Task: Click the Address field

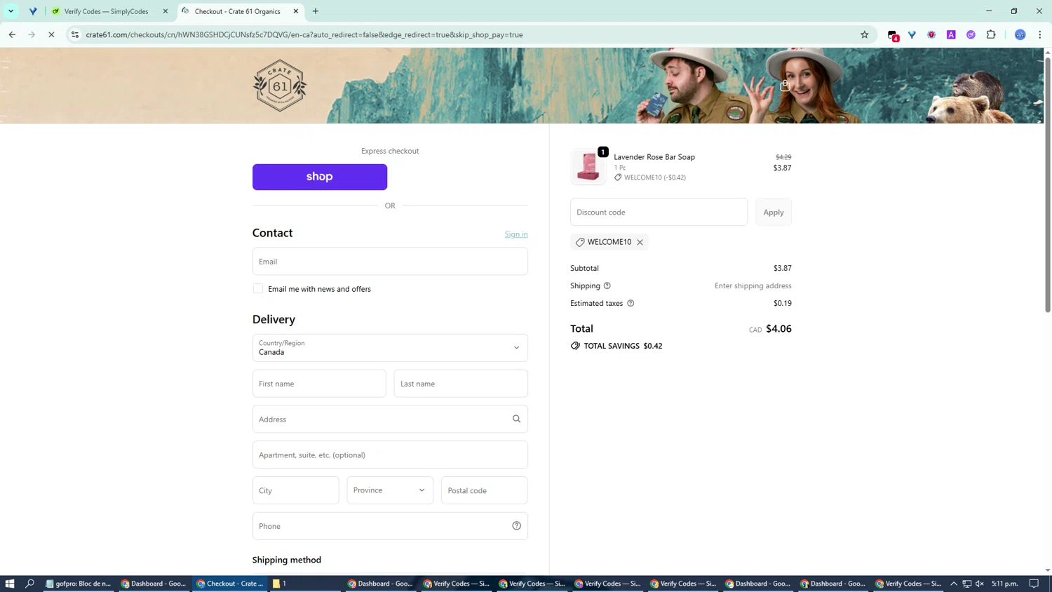Action: 390,419
